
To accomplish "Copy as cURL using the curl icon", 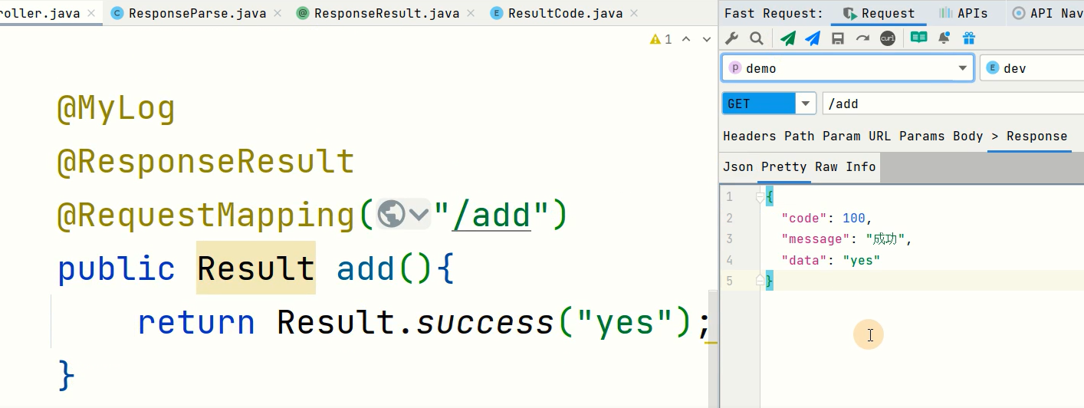I will click(x=888, y=38).
